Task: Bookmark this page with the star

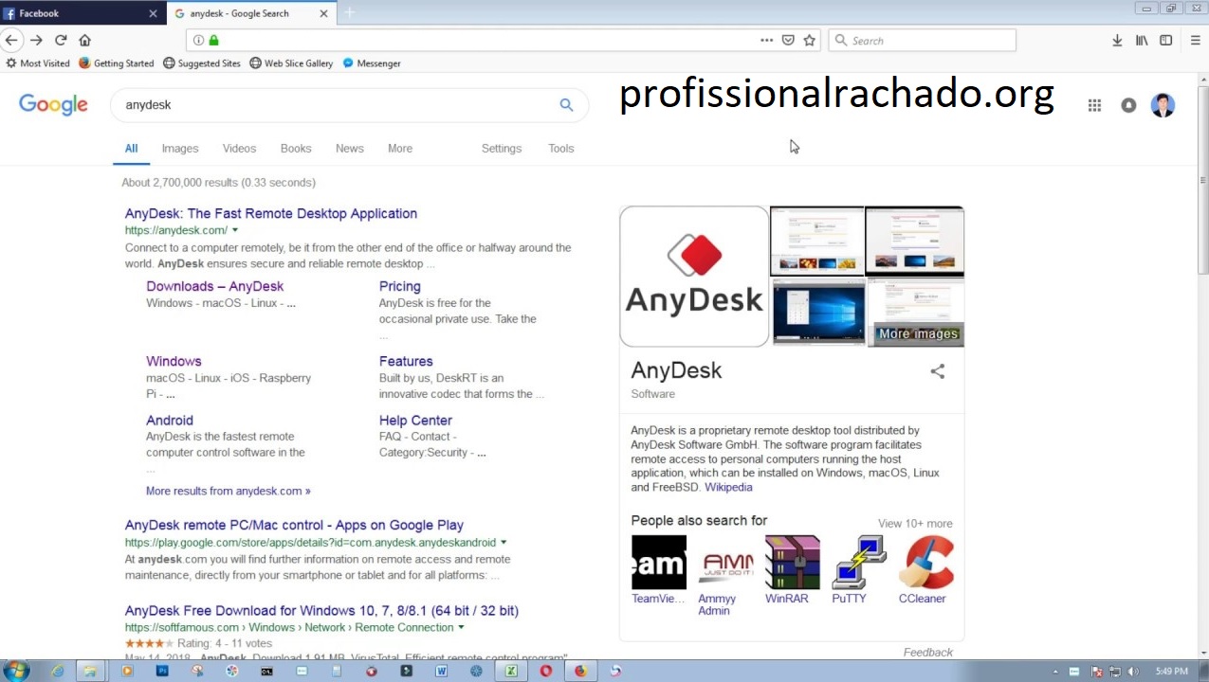Action: click(x=810, y=40)
